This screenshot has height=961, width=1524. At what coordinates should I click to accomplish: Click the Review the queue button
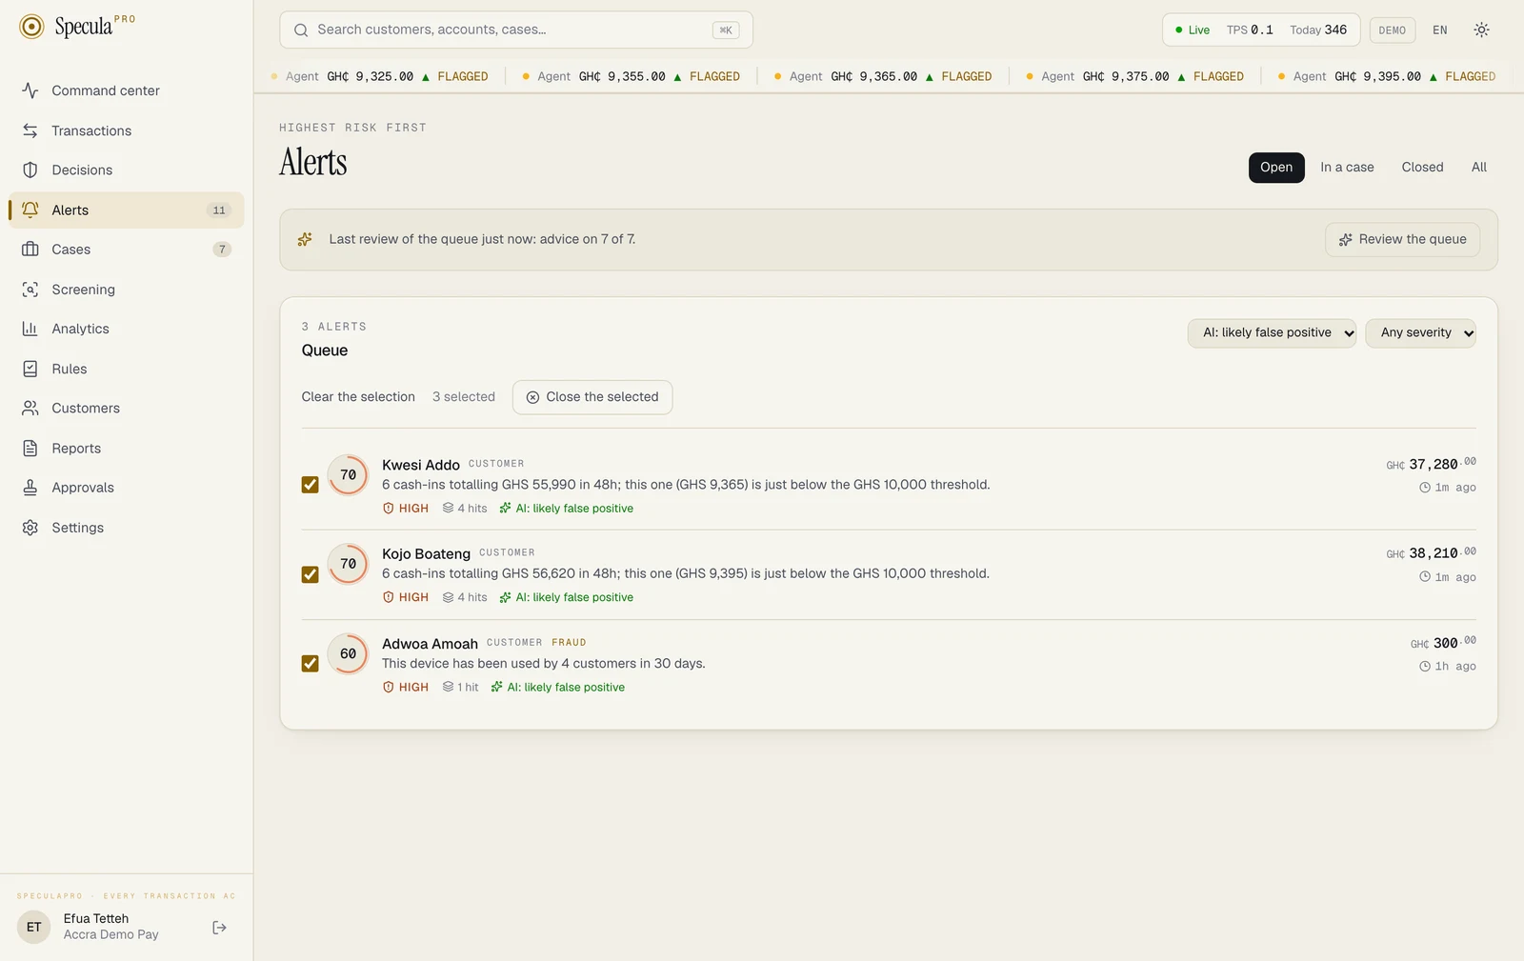[1402, 240]
